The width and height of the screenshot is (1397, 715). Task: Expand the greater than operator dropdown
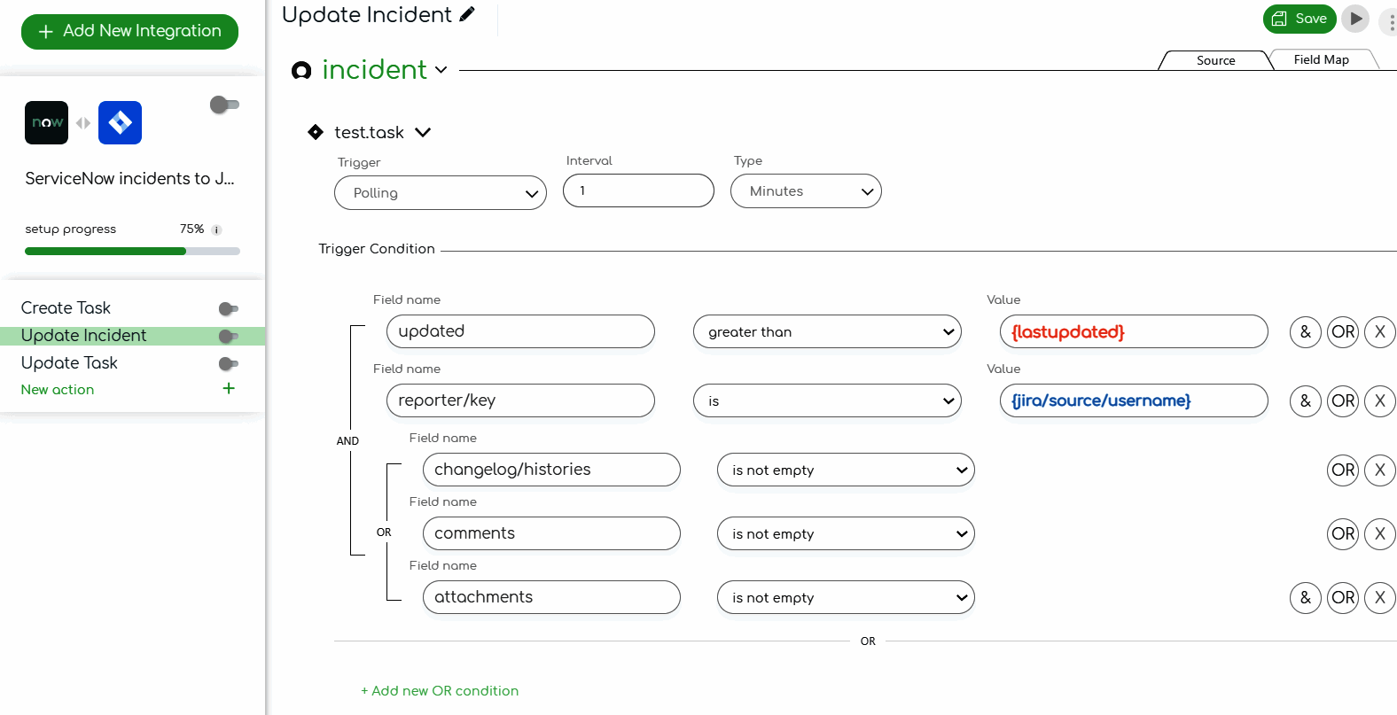tap(827, 332)
